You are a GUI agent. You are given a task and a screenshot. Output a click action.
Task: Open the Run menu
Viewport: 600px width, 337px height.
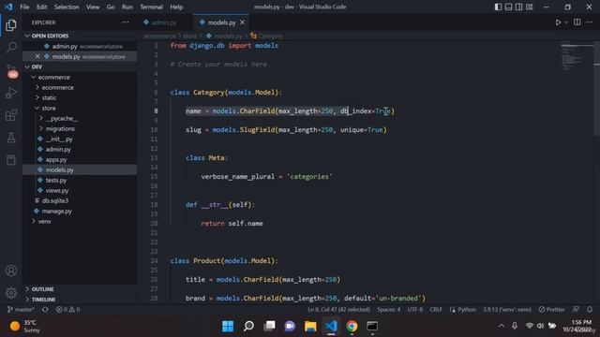(127, 7)
